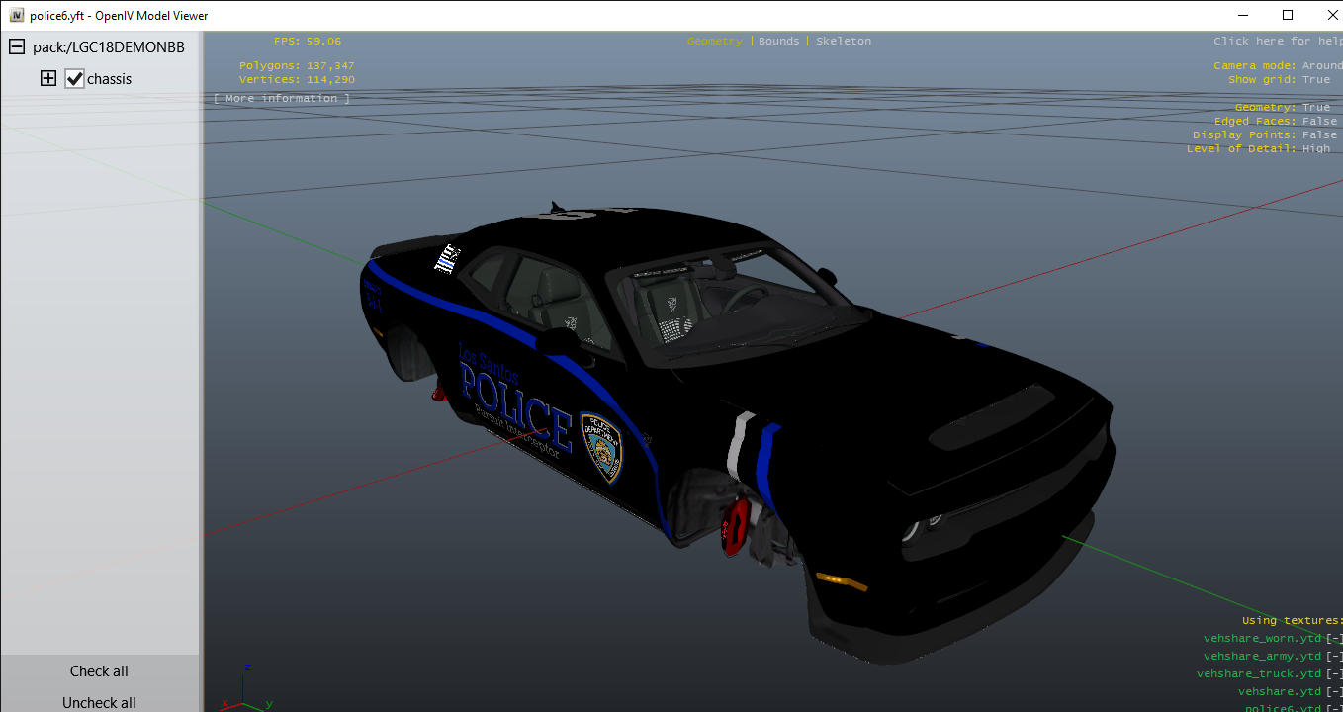Viewport: 1343px width, 712px height.
Task: Change Camera mode from Around
Action: coord(1321,66)
